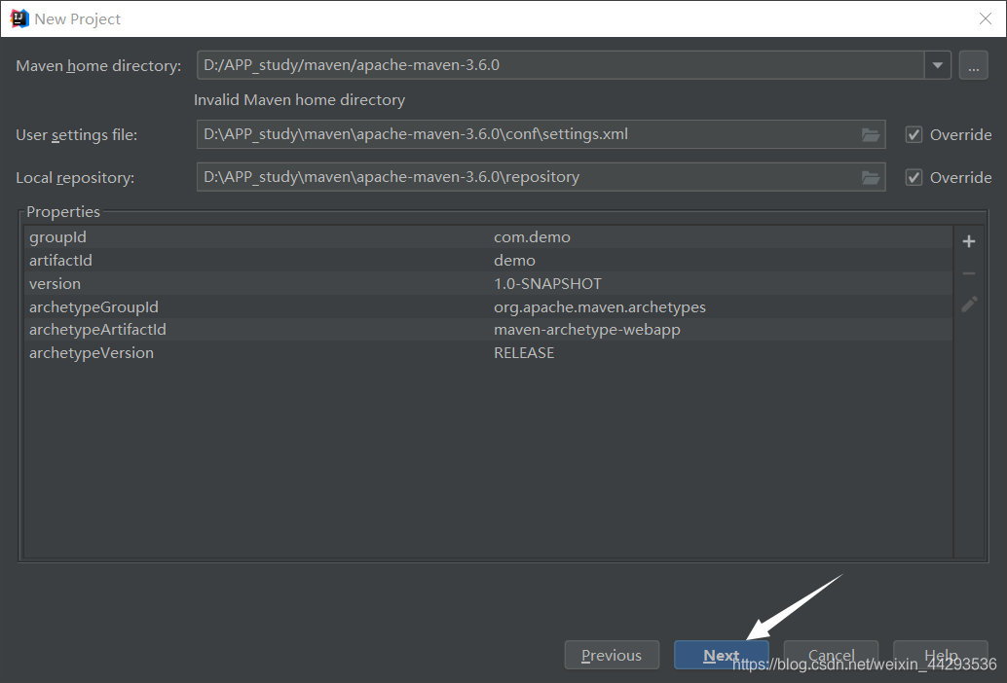Click the Next button
Screen dimensions: 1007x683
722,655
